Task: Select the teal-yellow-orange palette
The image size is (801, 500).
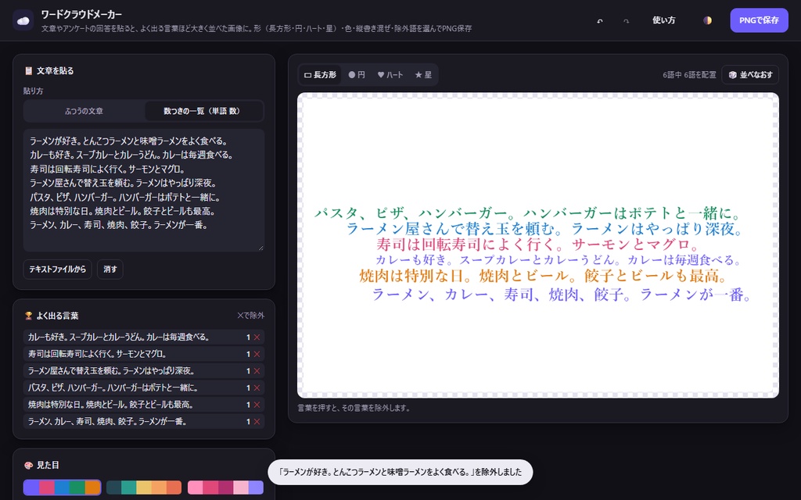Action: [144, 487]
